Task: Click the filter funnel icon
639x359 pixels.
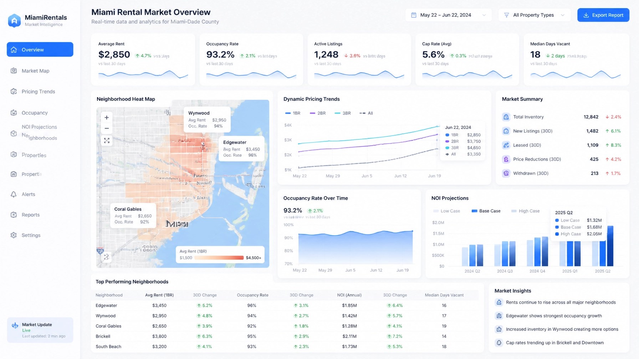Action: click(x=506, y=15)
